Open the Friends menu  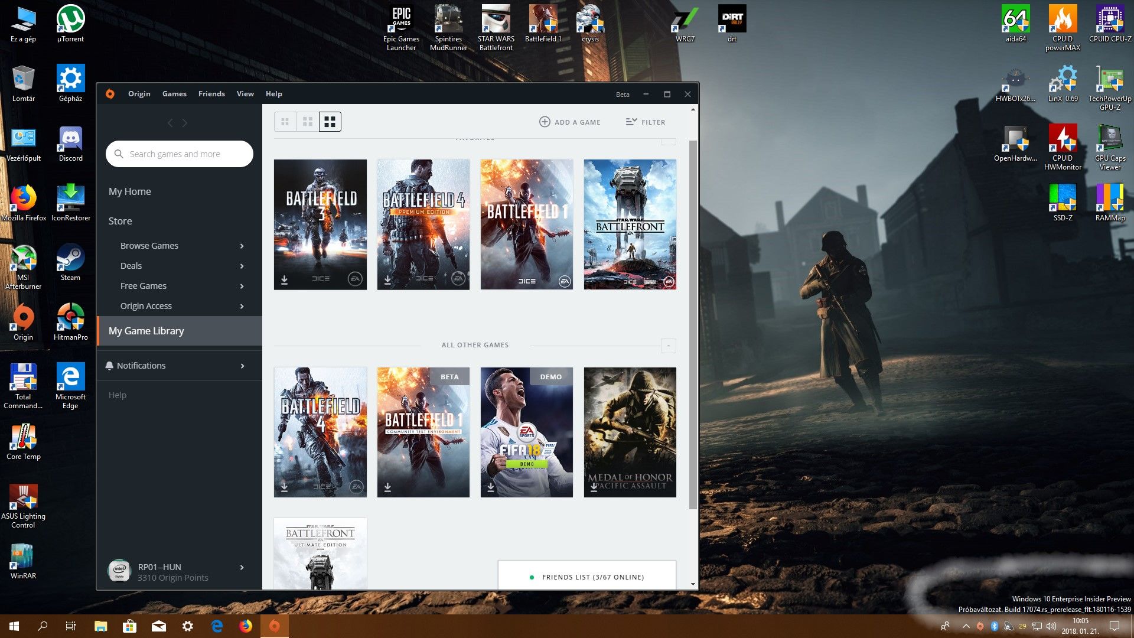click(x=211, y=94)
